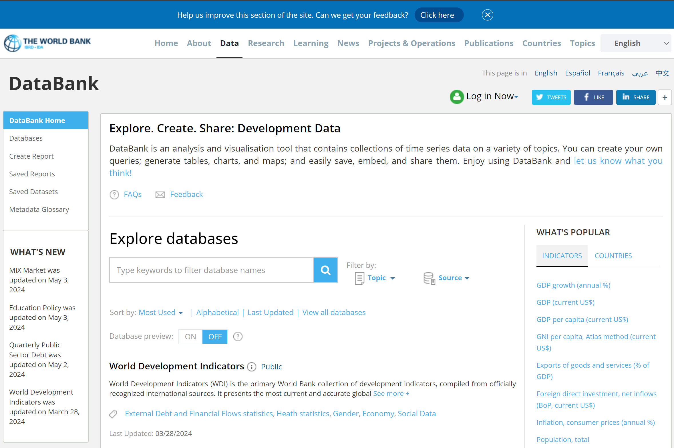
Task: Switch page language to Français
Action: (611, 73)
